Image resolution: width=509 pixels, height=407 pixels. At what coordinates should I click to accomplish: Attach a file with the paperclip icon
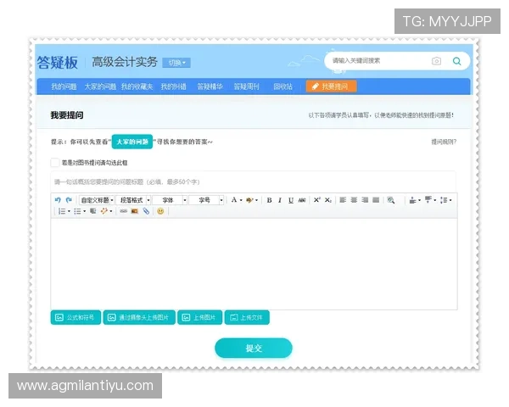pos(146,211)
